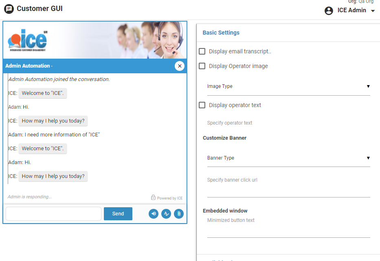The width and height of the screenshot is (380, 261).
Task: Open the Image Type dropdown
Action: pos(288,86)
